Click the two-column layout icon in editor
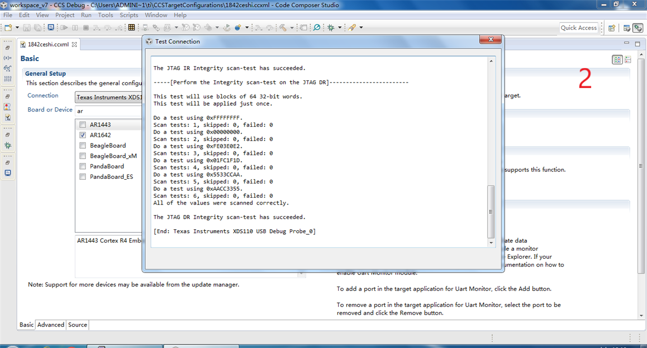The width and height of the screenshot is (647, 348). (618, 60)
